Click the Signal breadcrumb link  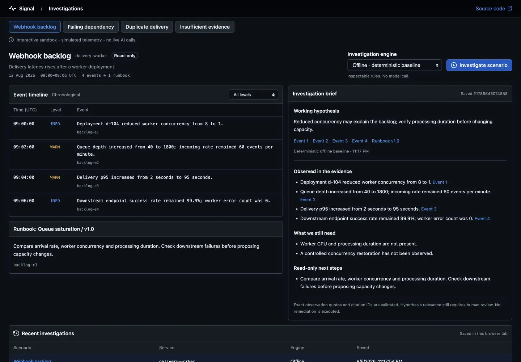pos(22,8)
